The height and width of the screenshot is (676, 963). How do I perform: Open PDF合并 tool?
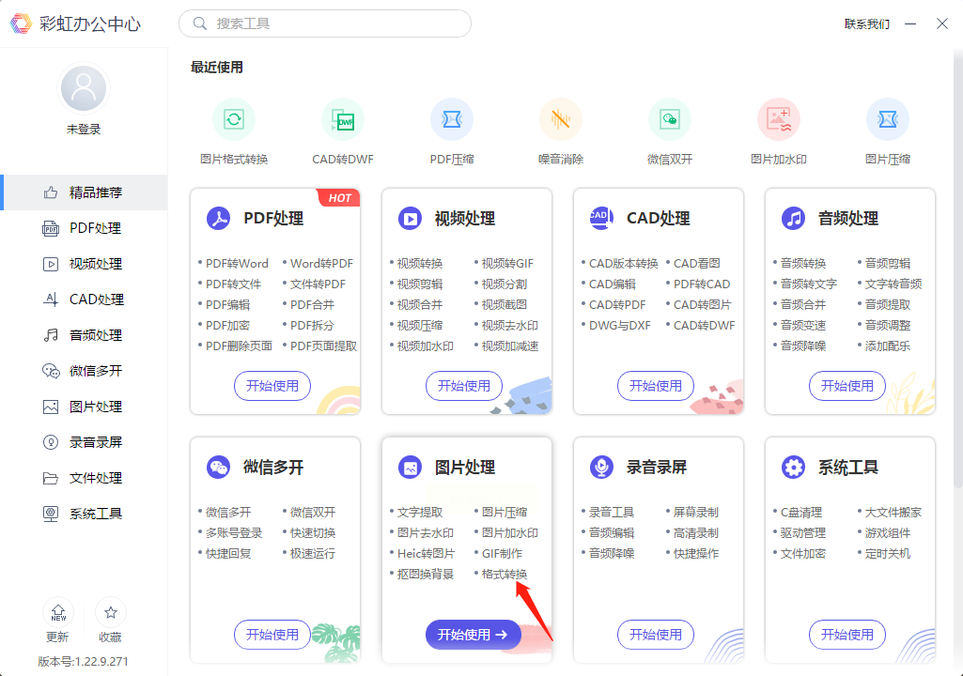312,304
